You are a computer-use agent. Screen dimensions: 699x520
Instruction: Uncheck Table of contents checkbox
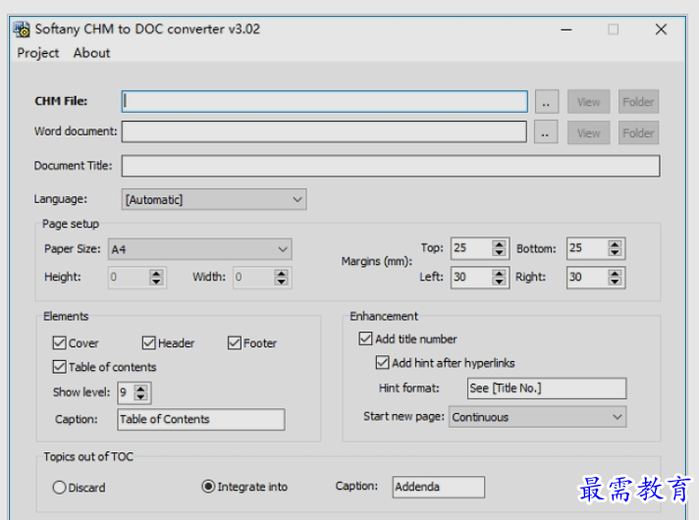point(59,367)
